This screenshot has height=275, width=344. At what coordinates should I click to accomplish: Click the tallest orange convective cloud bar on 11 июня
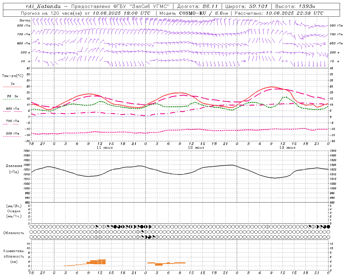pos(102,262)
